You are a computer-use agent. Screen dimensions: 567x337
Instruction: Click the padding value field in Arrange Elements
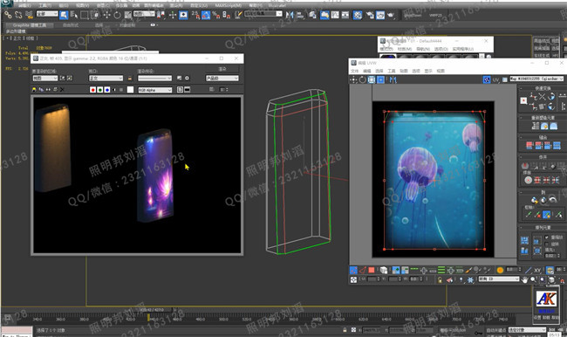[550, 256]
